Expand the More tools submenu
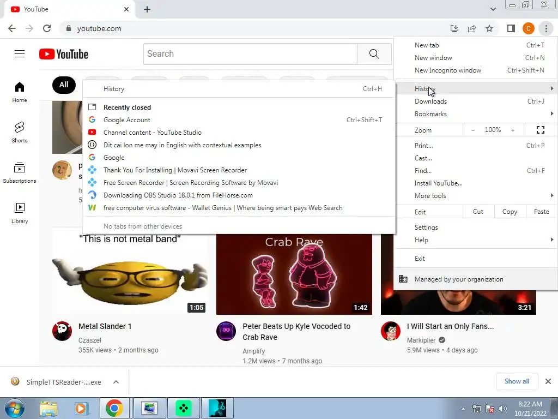 tap(475, 196)
